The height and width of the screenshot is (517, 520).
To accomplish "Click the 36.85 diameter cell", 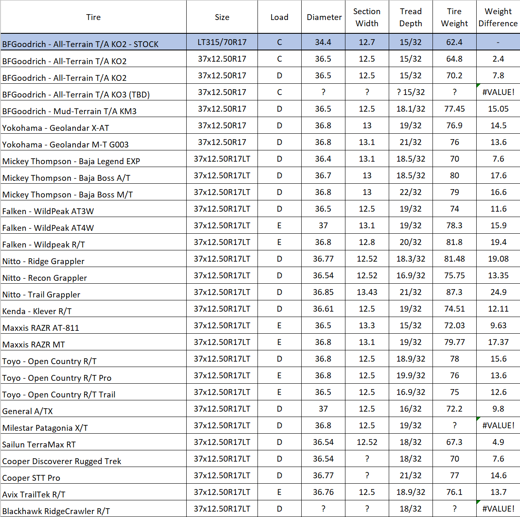I will coord(323,292).
